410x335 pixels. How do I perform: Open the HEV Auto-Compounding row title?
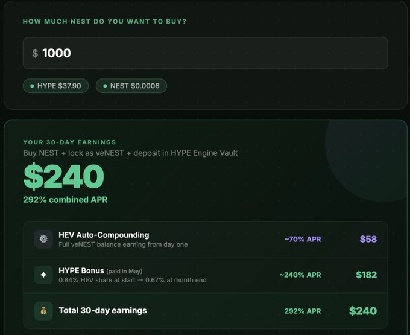point(104,235)
